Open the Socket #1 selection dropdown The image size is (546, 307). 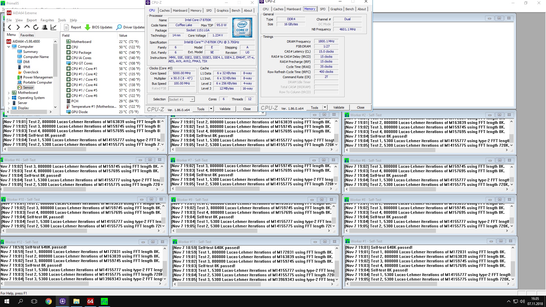[x=181, y=99]
